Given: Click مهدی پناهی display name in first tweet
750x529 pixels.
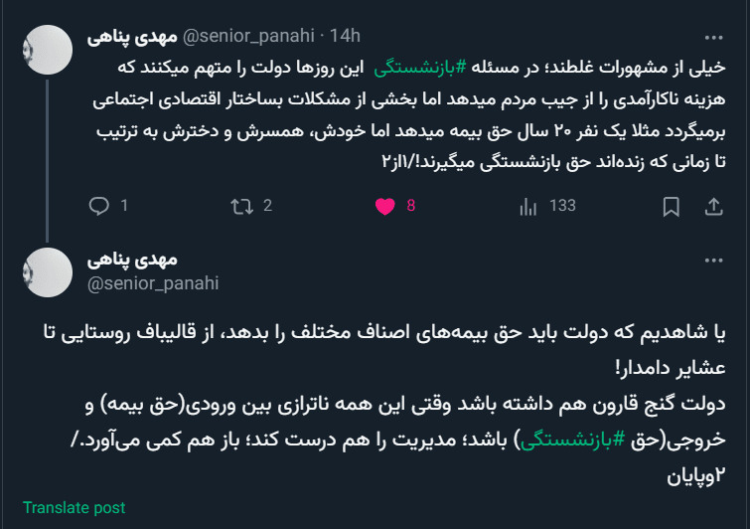Looking at the screenshot, I should (132, 37).
